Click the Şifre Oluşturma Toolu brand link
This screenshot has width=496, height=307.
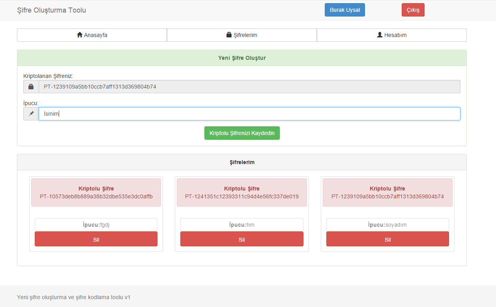(51, 10)
